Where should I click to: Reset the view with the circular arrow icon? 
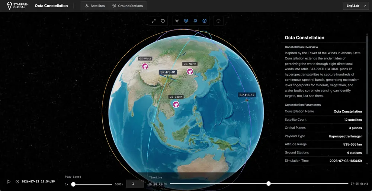(x=163, y=21)
